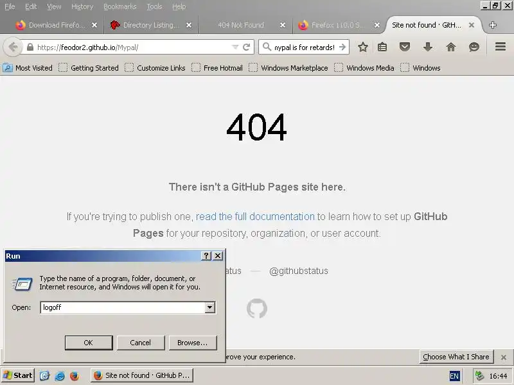Open the View menu
This screenshot has height=385, width=514.
(x=54, y=6)
